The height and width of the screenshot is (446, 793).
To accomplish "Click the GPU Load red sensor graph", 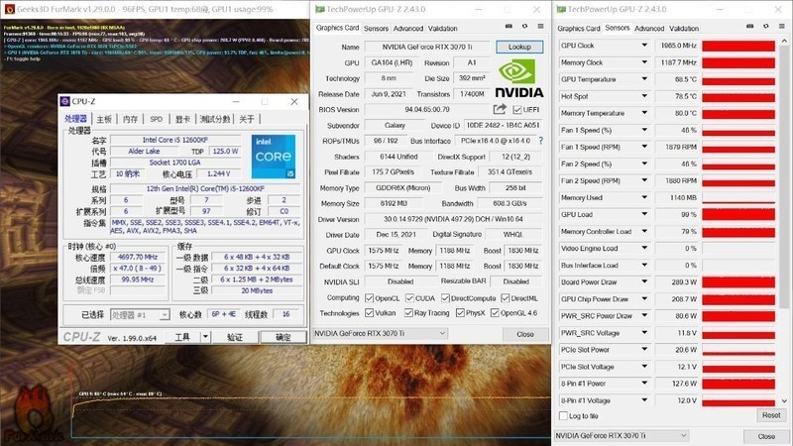I will 738,214.
